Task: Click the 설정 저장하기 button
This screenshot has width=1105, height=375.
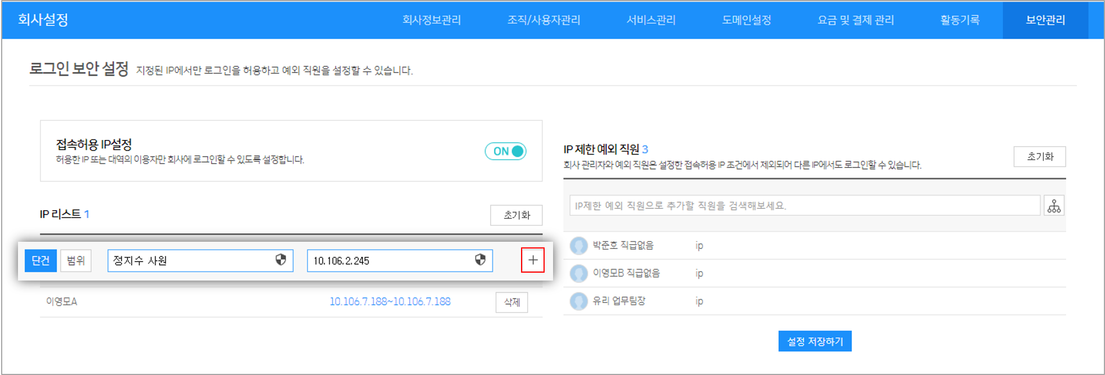Action: 814,341
